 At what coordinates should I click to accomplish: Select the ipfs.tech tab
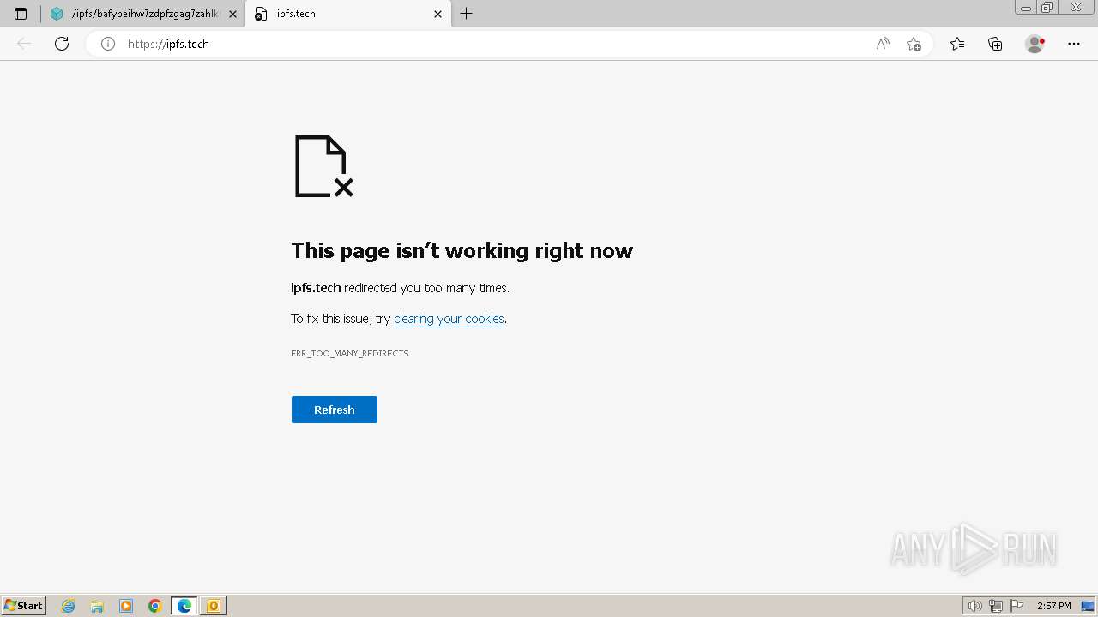[347, 14]
